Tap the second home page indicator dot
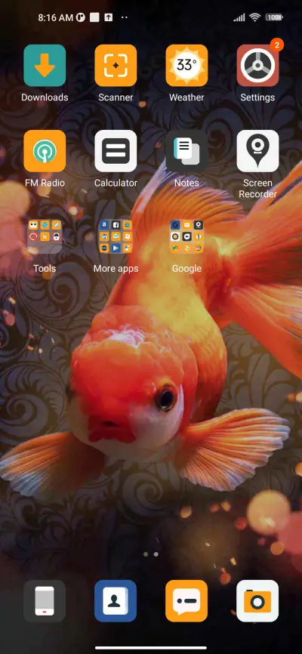This screenshot has height=654, width=302. [156, 554]
